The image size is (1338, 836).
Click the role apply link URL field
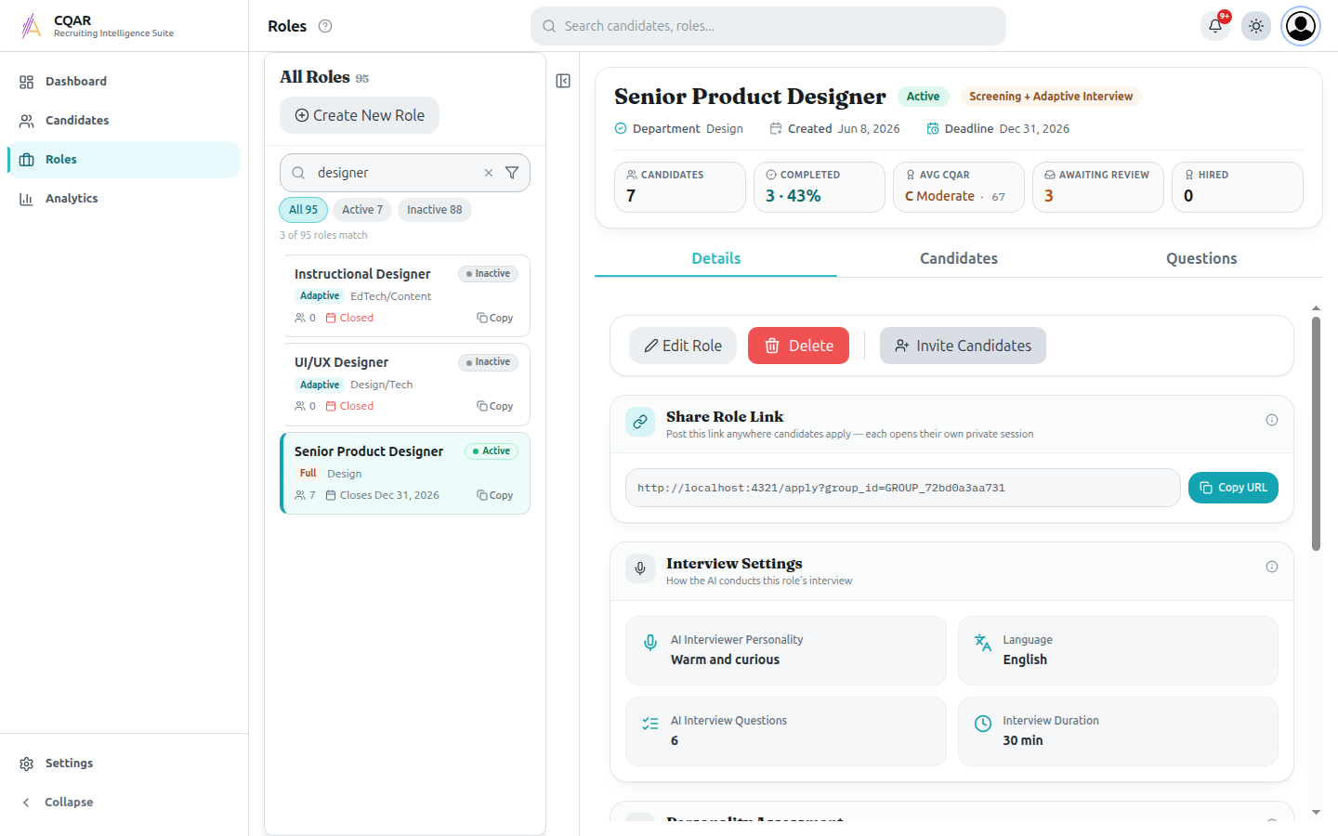[903, 488]
